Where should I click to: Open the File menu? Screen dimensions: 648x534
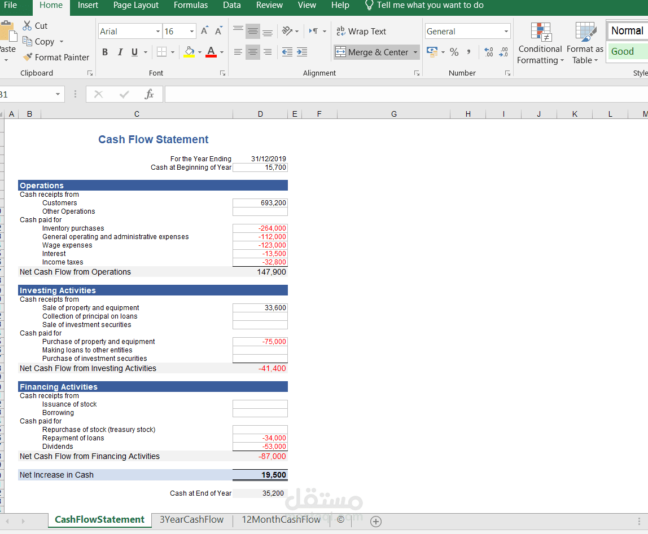10,6
